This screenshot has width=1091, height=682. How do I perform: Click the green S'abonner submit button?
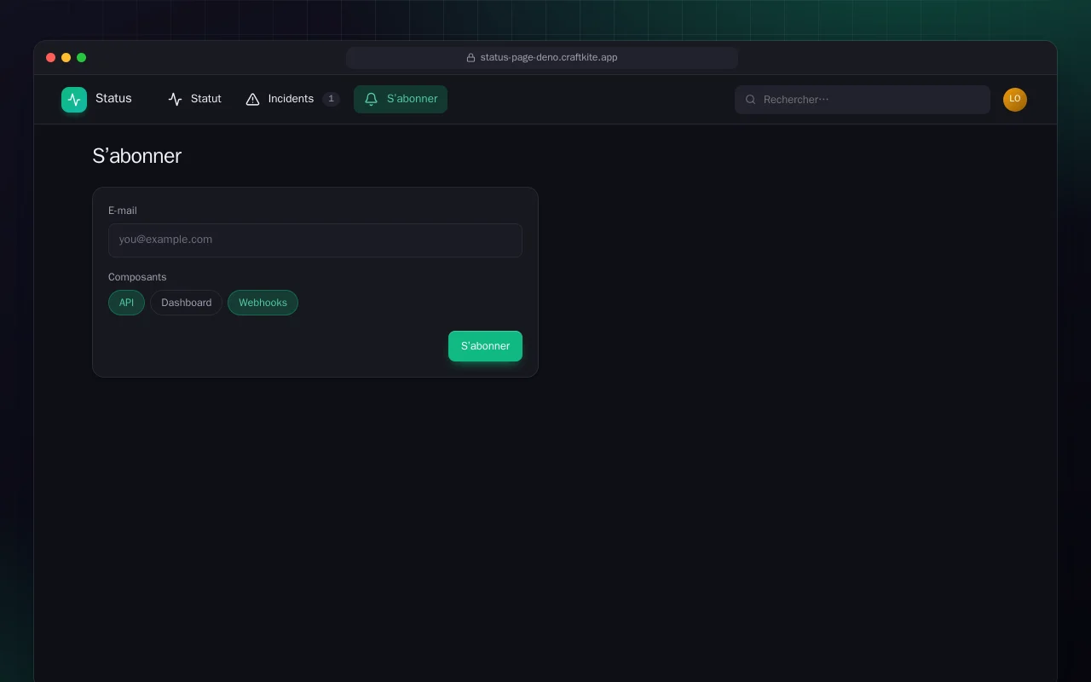485,346
